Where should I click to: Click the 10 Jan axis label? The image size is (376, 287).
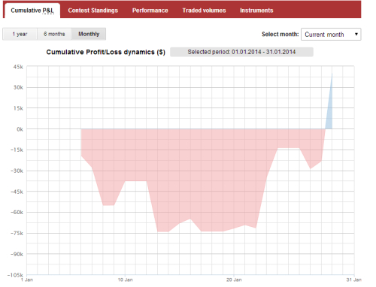pyautogui.click(x=125, y=279)
